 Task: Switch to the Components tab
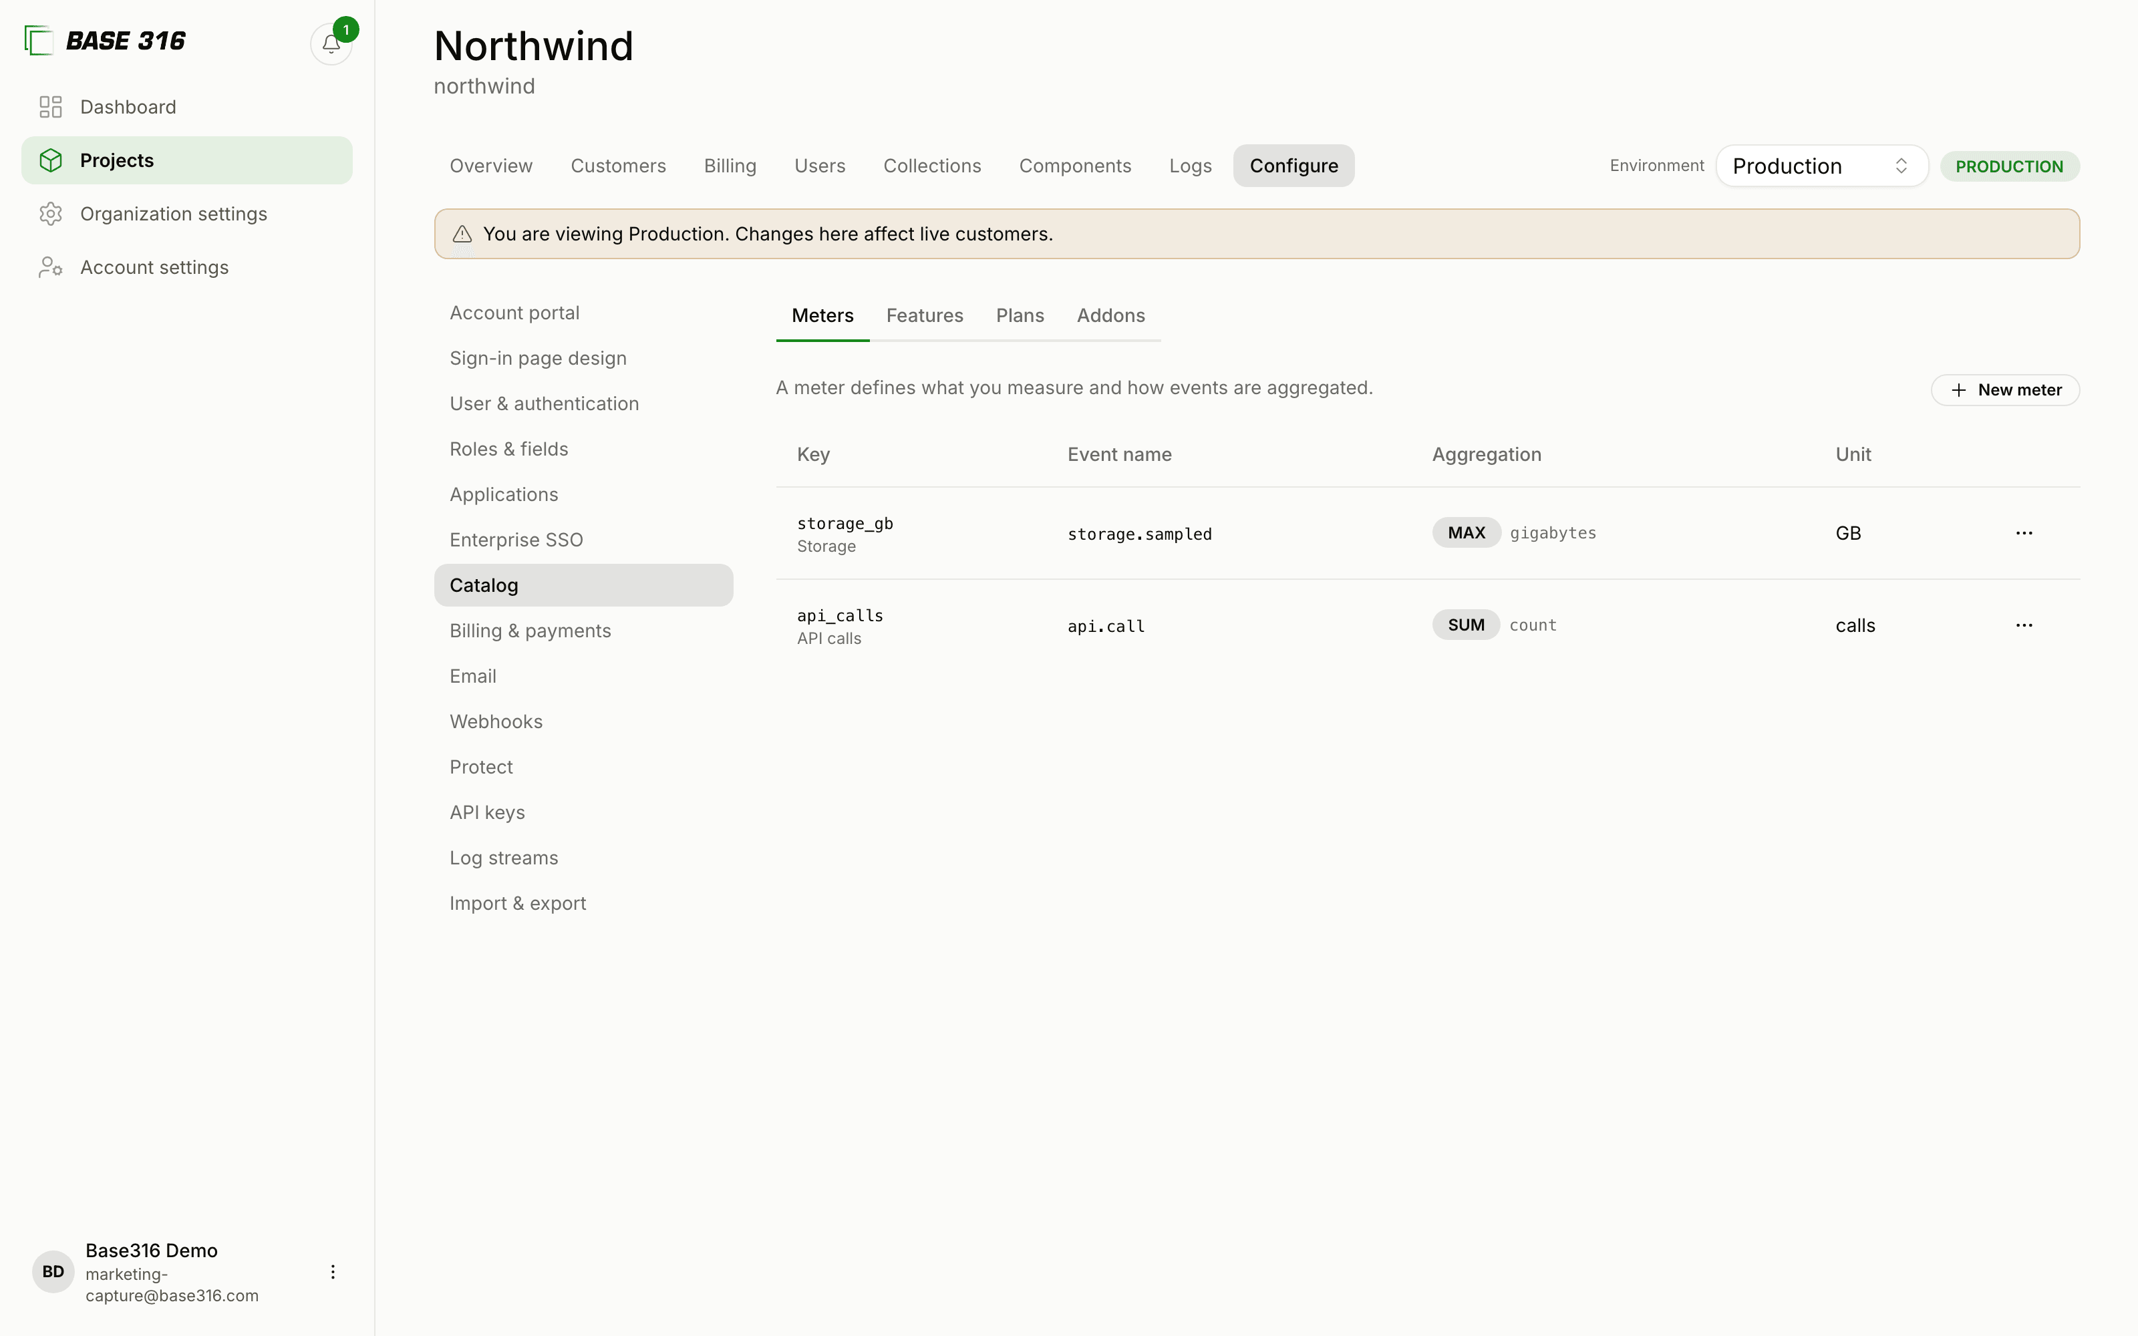(x=1075, y=166)
